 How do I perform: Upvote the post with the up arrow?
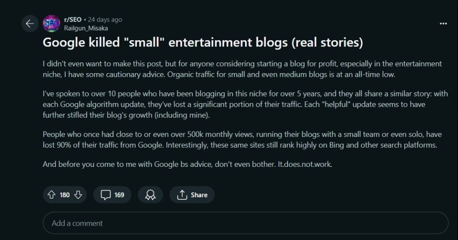click(51, 194)
